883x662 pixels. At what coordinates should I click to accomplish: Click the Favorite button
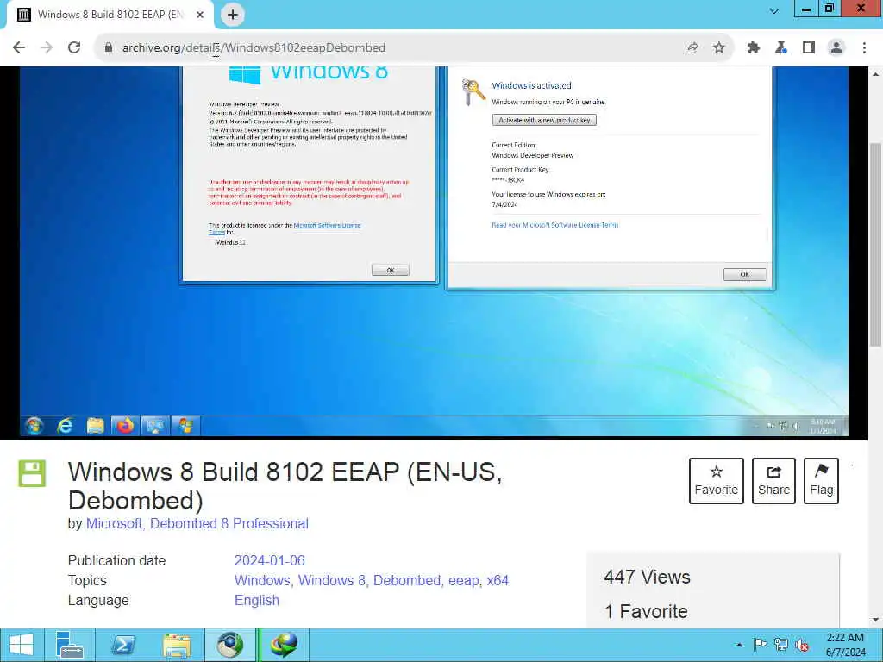717,481
